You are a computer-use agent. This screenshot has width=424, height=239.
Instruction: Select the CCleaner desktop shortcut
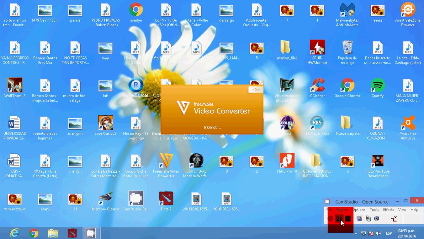tap(317, 88)
